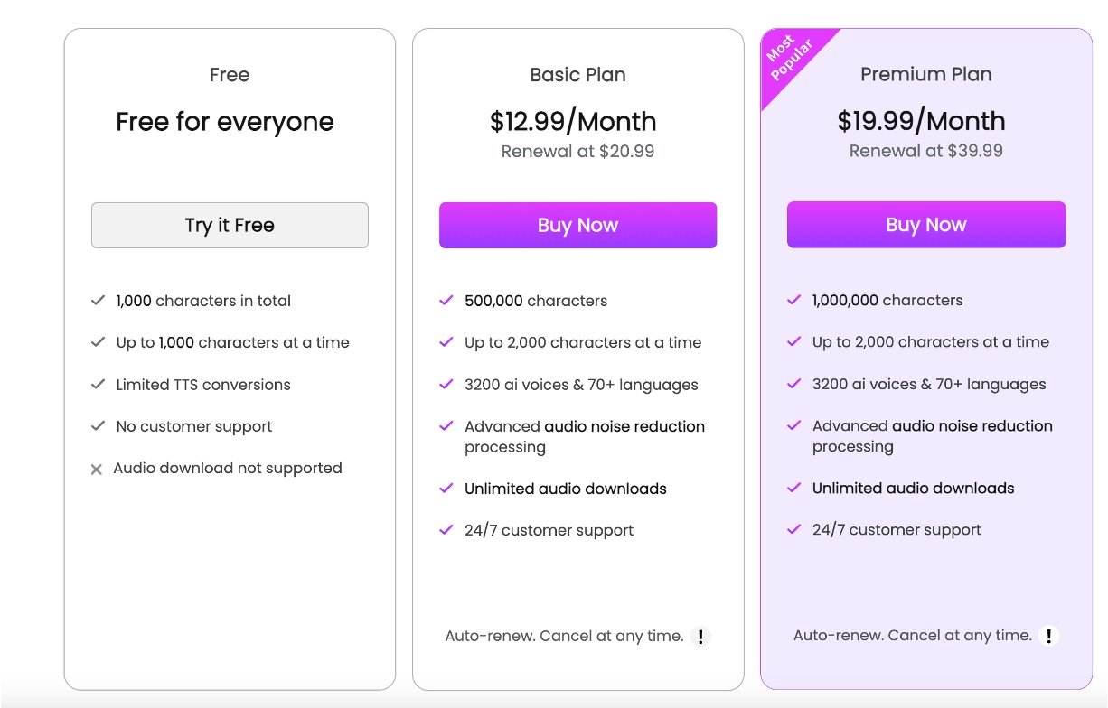
Task: Click Basic Plan Auto-renew cancel text
Action: pyautogui.click(x=564, y=637)
